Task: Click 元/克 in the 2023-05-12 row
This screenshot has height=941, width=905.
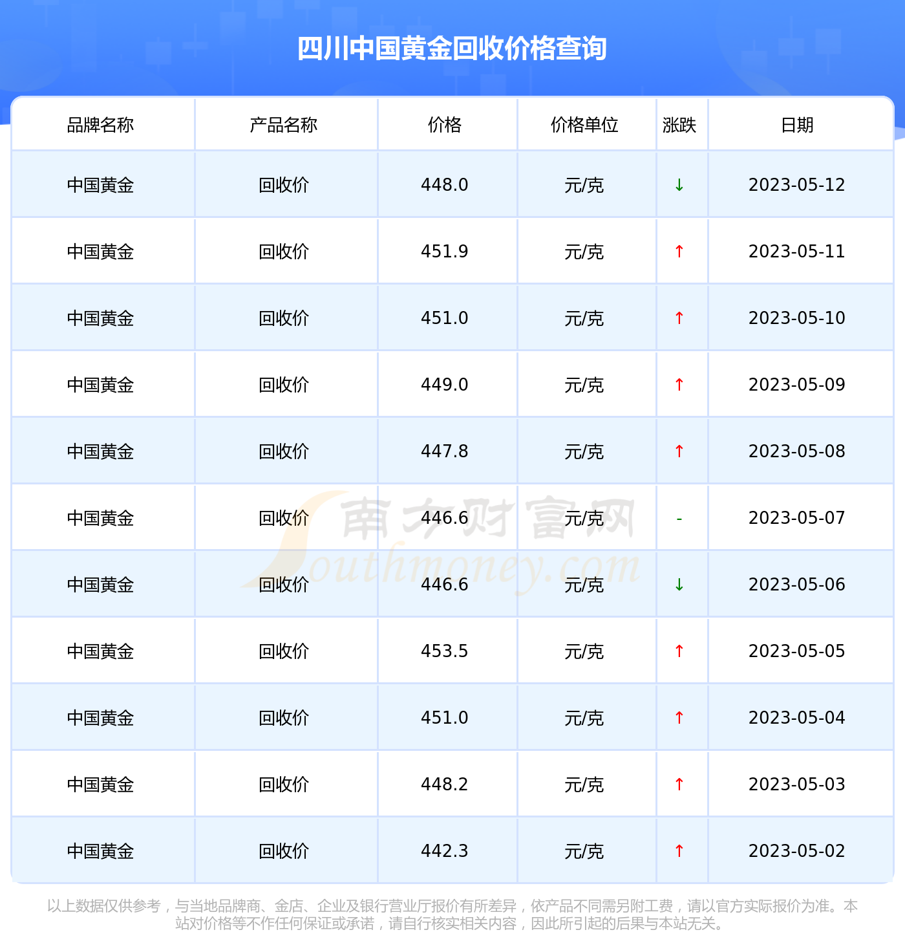Action: [584, 186]
